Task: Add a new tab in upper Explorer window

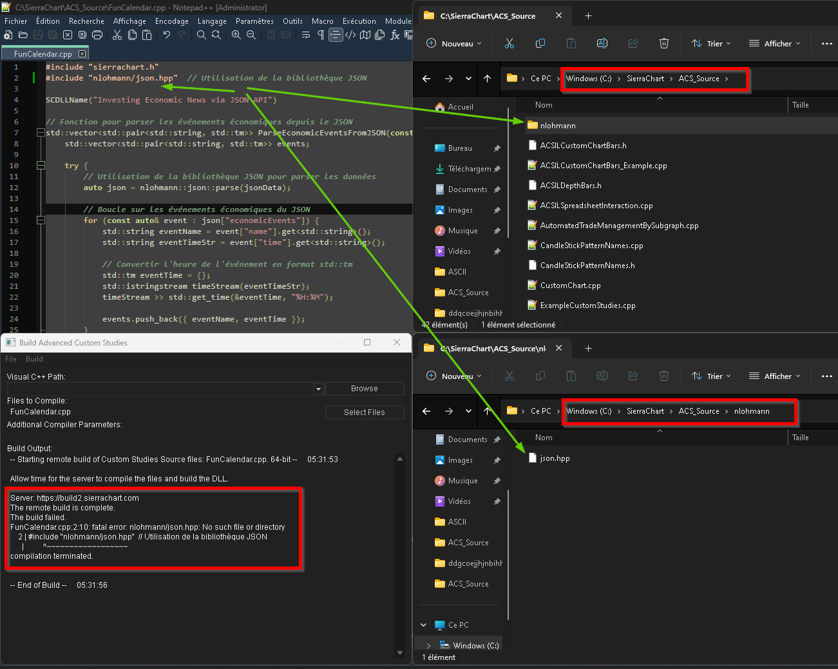Action: pyautogui.click(x=588, y=15)
